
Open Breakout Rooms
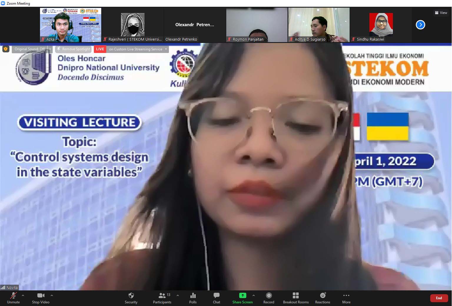296,298
